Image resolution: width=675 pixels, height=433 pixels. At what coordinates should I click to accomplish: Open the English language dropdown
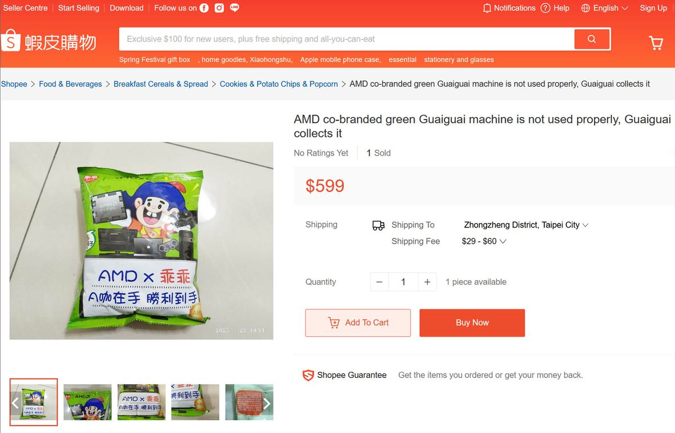pos(605,8)
